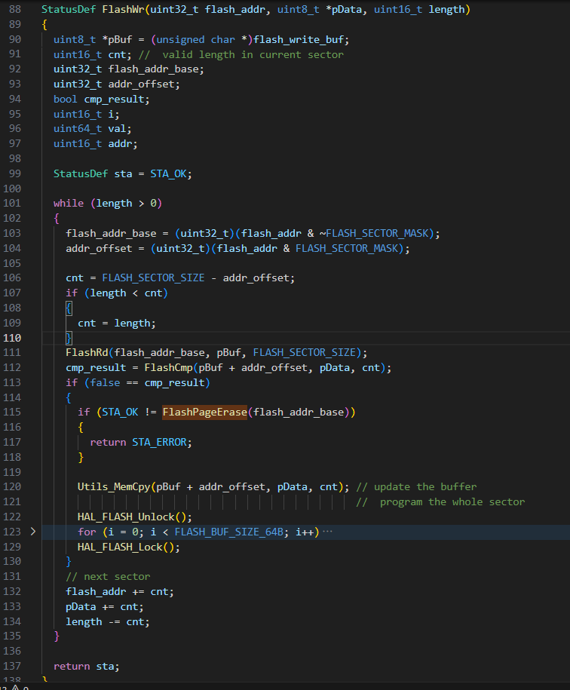Click ~FLASH_SECTOR_MASK on line 103
The image size is (570, 690).
point(374,233)
